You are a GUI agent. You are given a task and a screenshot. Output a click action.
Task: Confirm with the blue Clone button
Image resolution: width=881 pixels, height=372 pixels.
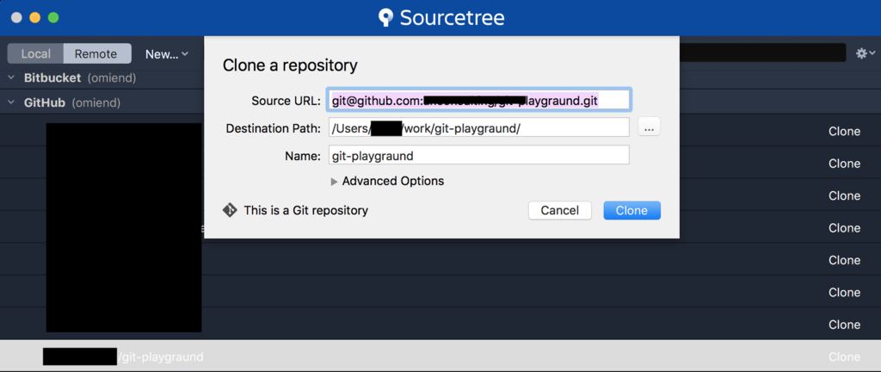tap(632, 211)
